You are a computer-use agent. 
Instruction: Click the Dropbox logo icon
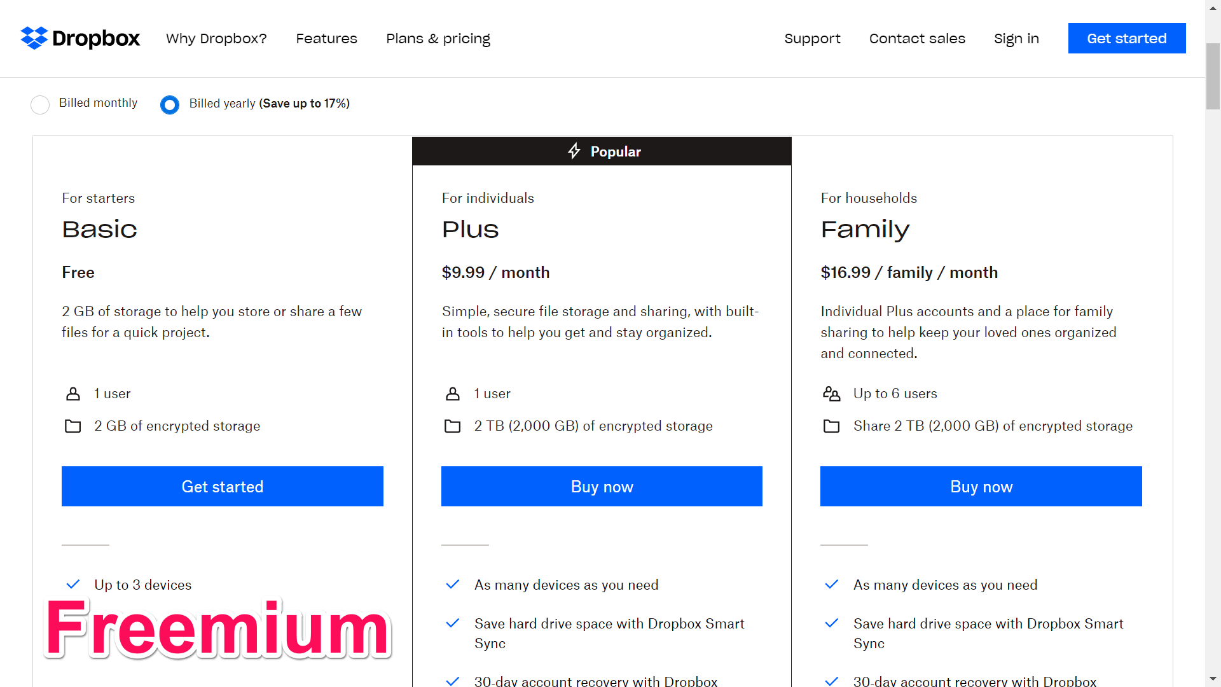tap(34, 38)
